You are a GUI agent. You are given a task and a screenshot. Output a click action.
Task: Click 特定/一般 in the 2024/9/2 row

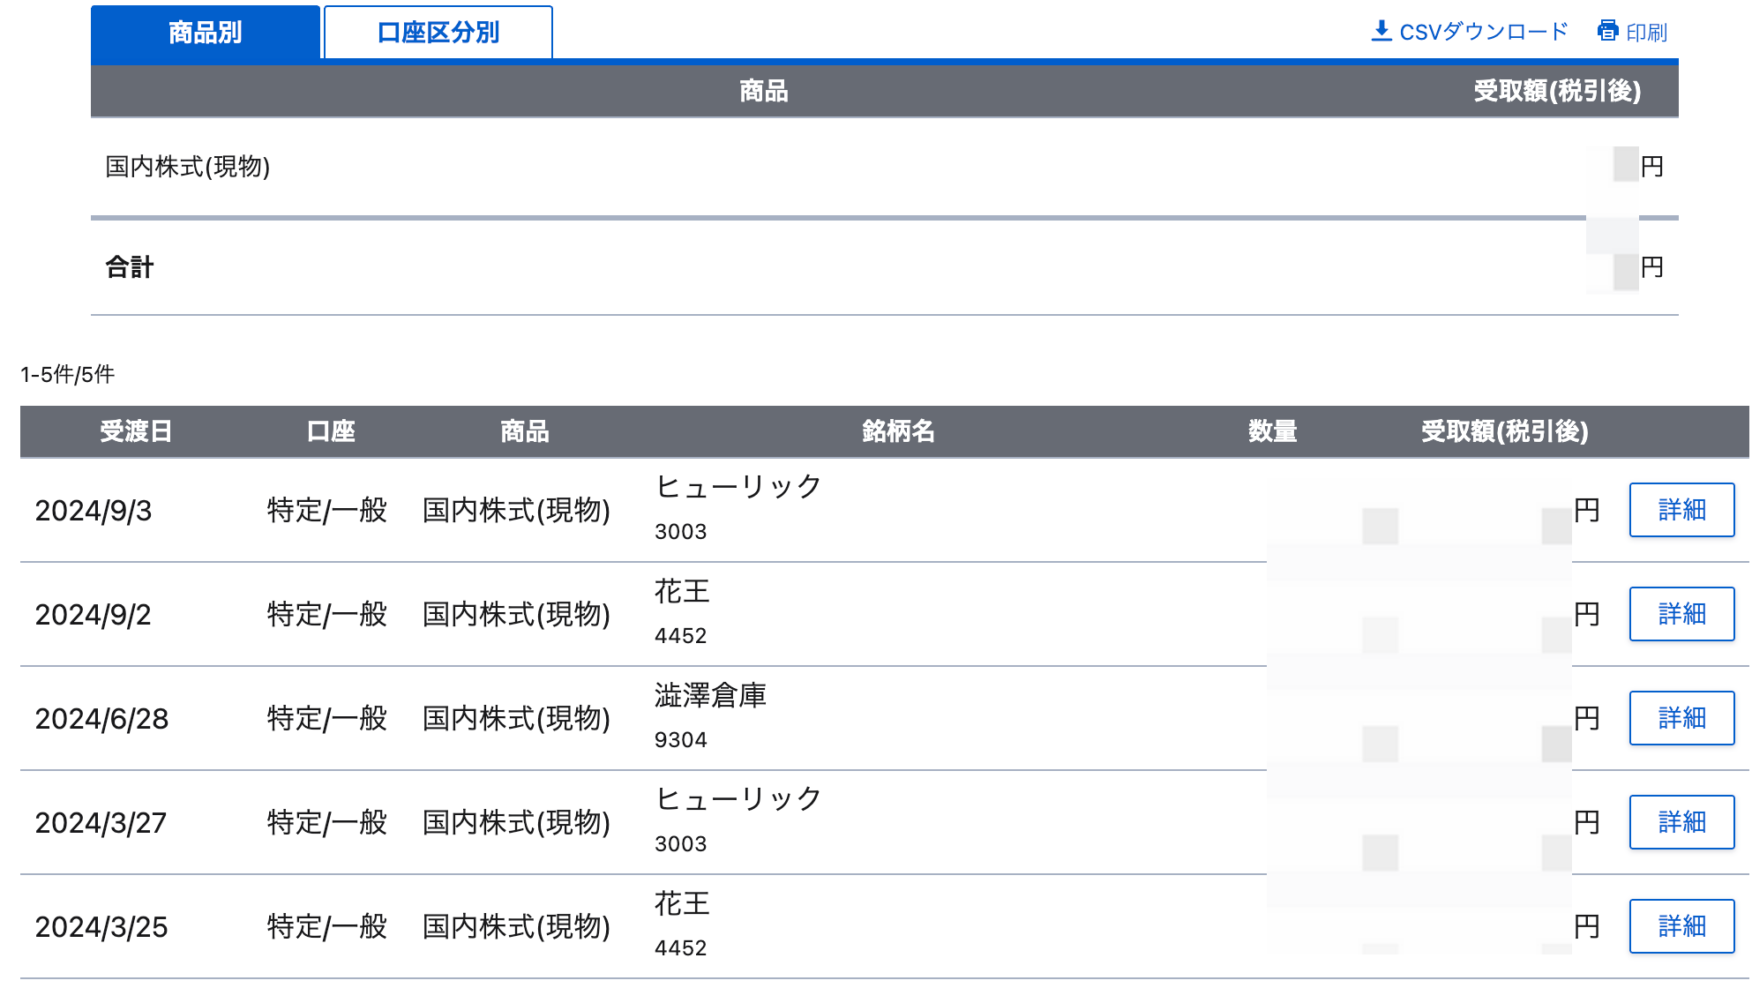coord(327,614)
